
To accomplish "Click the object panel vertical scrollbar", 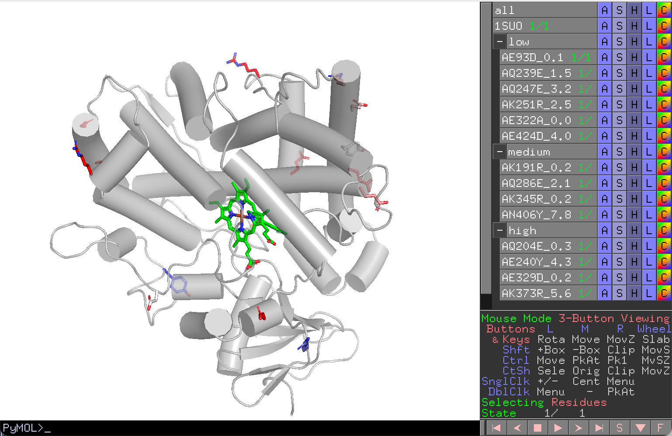I will click(x=486, y=149).
